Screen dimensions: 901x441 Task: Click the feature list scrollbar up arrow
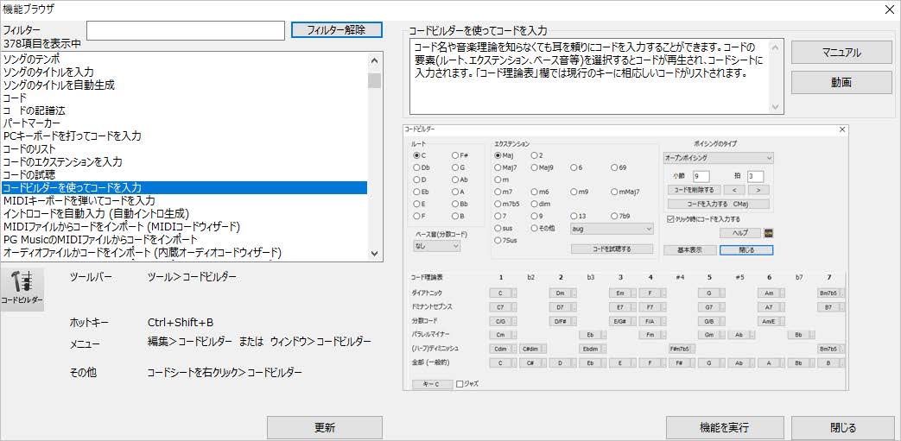(375, 60)
